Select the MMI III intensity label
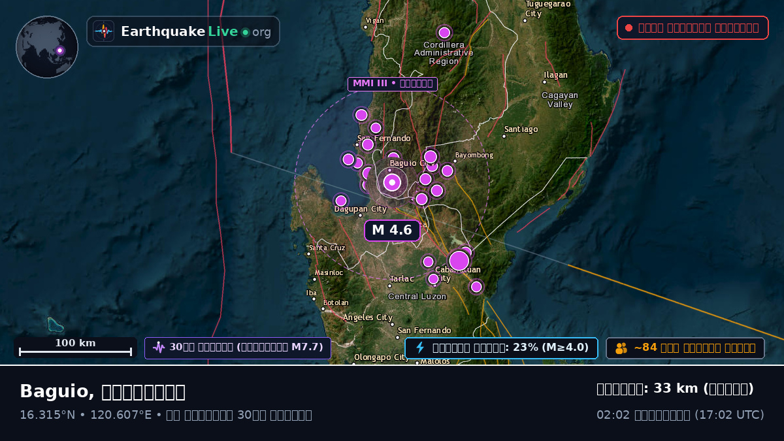The width and height of the screenshot is (784, 441). click(x=392, y=84)
